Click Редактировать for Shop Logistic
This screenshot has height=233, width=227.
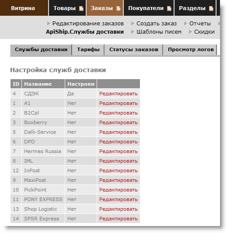pyautogui.click(x=119, y=209)
